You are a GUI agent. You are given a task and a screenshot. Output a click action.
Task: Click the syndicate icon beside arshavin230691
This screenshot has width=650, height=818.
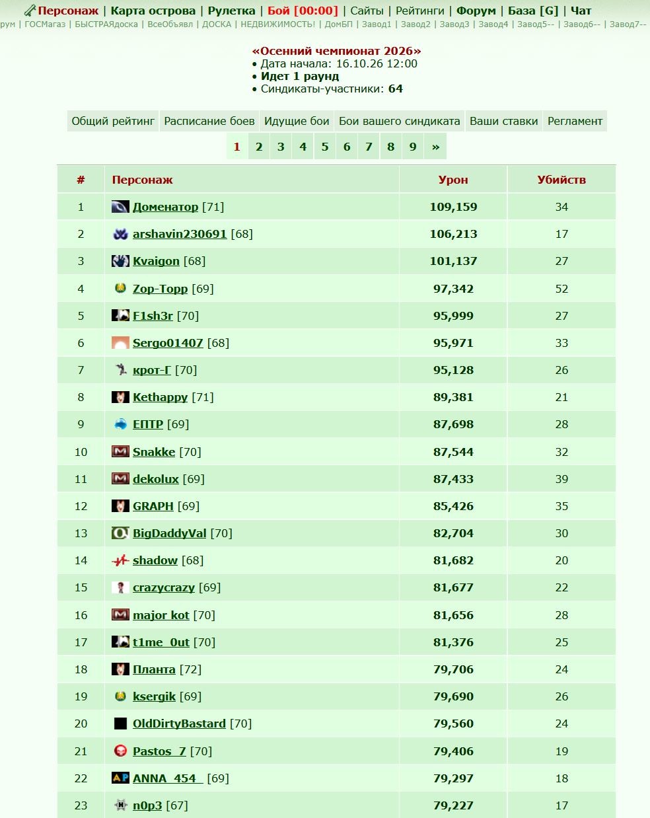pyautogui.click(x=120, y=234)
